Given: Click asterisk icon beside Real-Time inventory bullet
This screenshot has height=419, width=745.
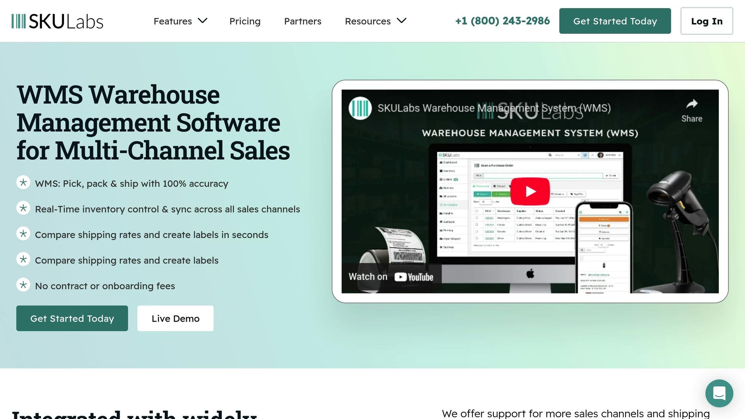Looking at the screenshot, I should pos(23,208).
